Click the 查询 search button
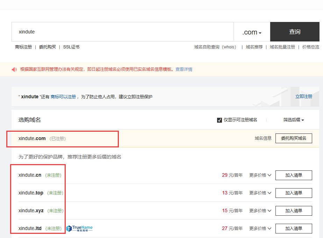Screen dimensions: 323x238 (295, 32)
